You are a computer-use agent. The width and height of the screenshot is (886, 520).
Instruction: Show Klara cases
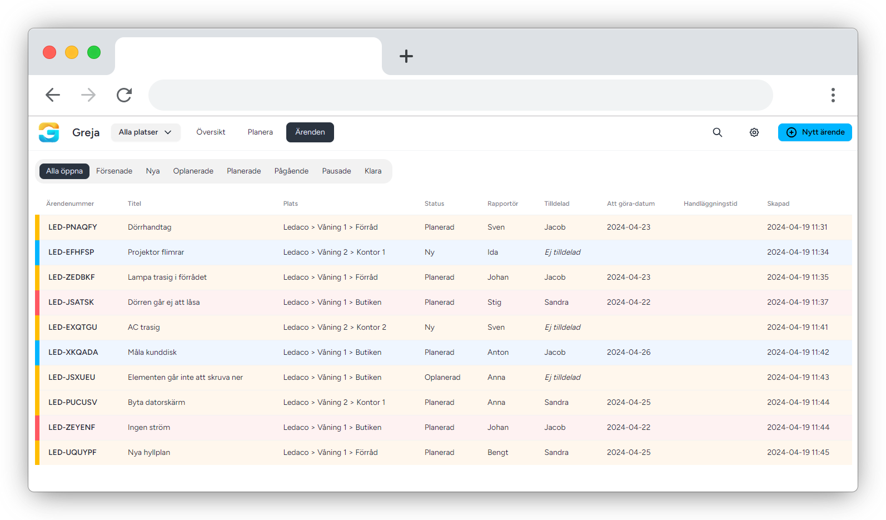373,171
